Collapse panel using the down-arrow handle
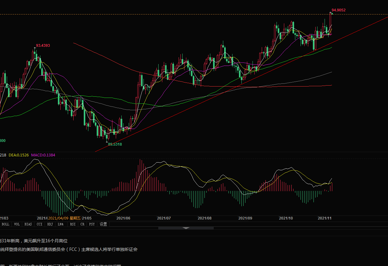This screenshot has width=388, height=266. pos(186,228)
